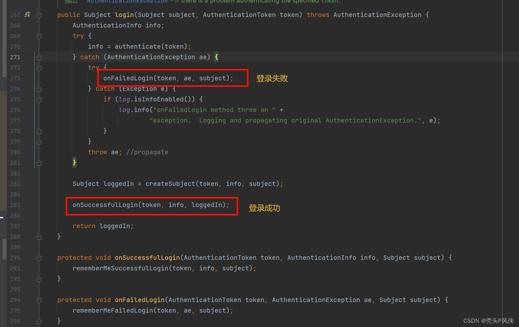Click the highlighted closing brace on line 281
Viewport: 519px width, 327px height.
pyautogui.click(x=74, y=163)
